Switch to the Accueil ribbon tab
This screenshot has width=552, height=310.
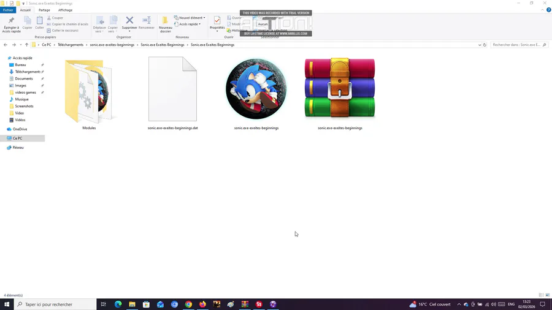(25, 10)
